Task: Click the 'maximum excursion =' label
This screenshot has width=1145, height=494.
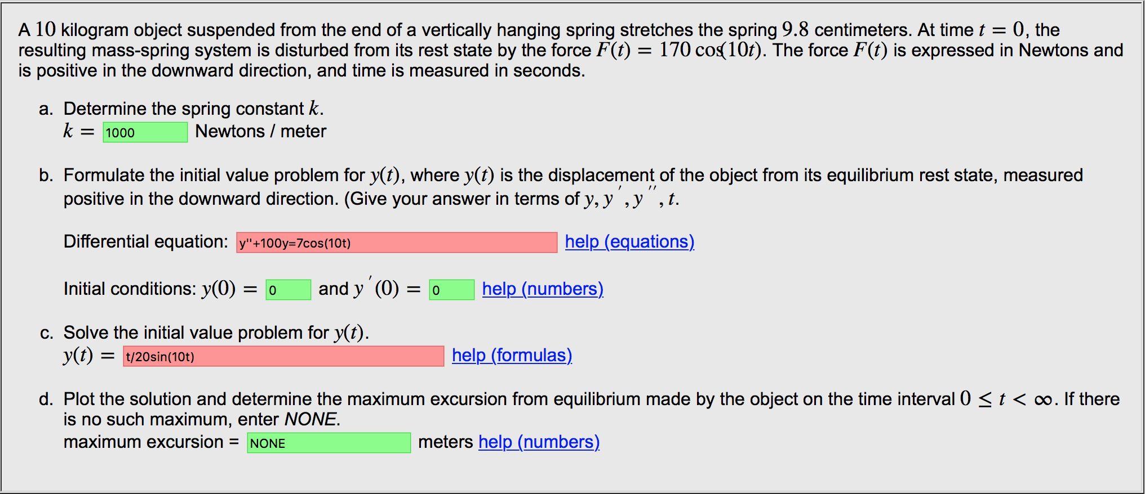Action: (151, 442)
